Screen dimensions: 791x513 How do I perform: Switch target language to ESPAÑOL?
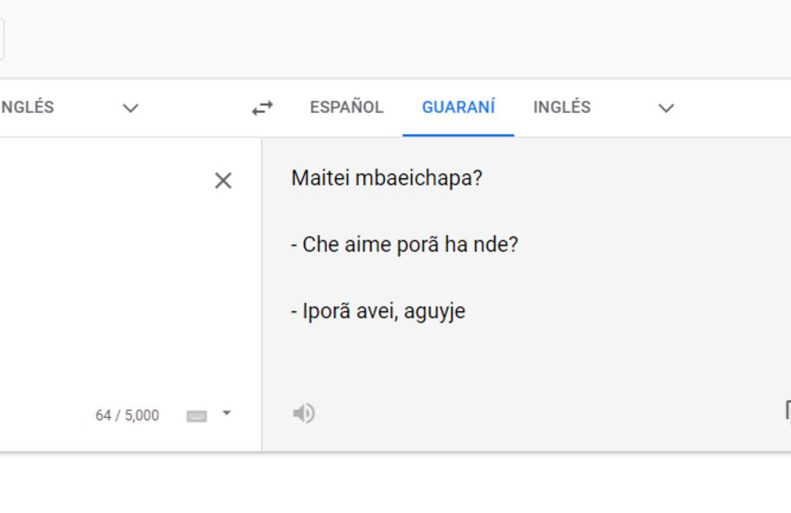tap(345, 107)
